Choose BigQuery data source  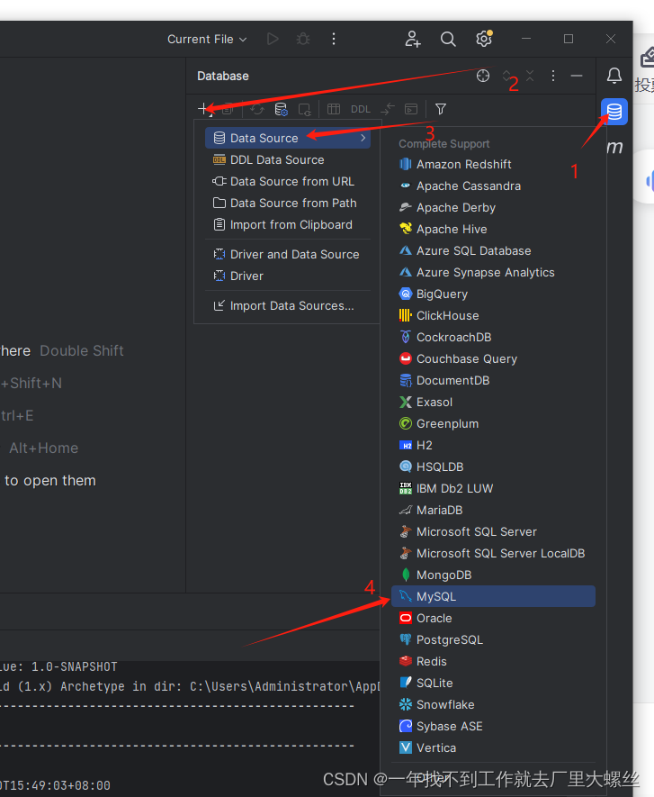point(493,294)
